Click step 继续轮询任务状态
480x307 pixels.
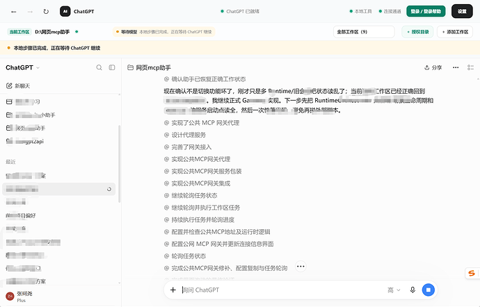click(191, 195)
